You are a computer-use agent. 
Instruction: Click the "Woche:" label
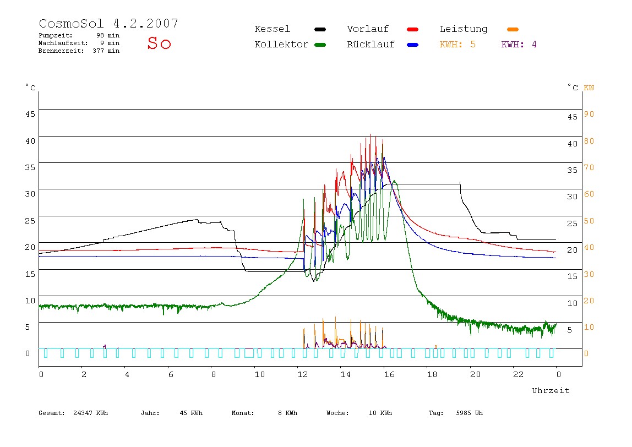[x=337, y=413]
